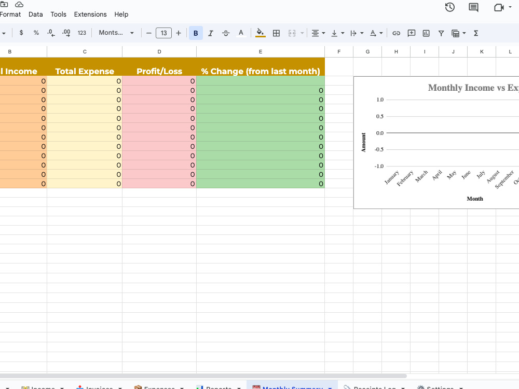Viewport: 519px width, 389px height.
Task: Increase decimal places icon
Action: [66, 33]
